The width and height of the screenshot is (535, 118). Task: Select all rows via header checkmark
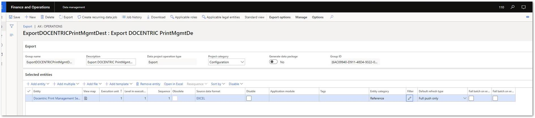(x=29, y=91)
